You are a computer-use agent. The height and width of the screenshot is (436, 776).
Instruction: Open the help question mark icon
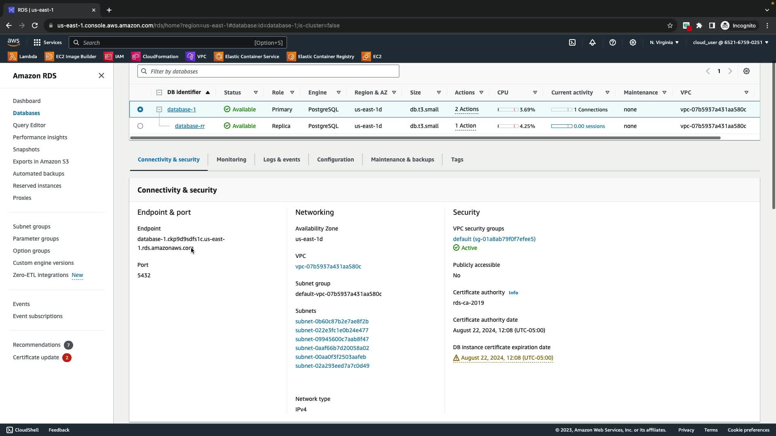point(613,42)
